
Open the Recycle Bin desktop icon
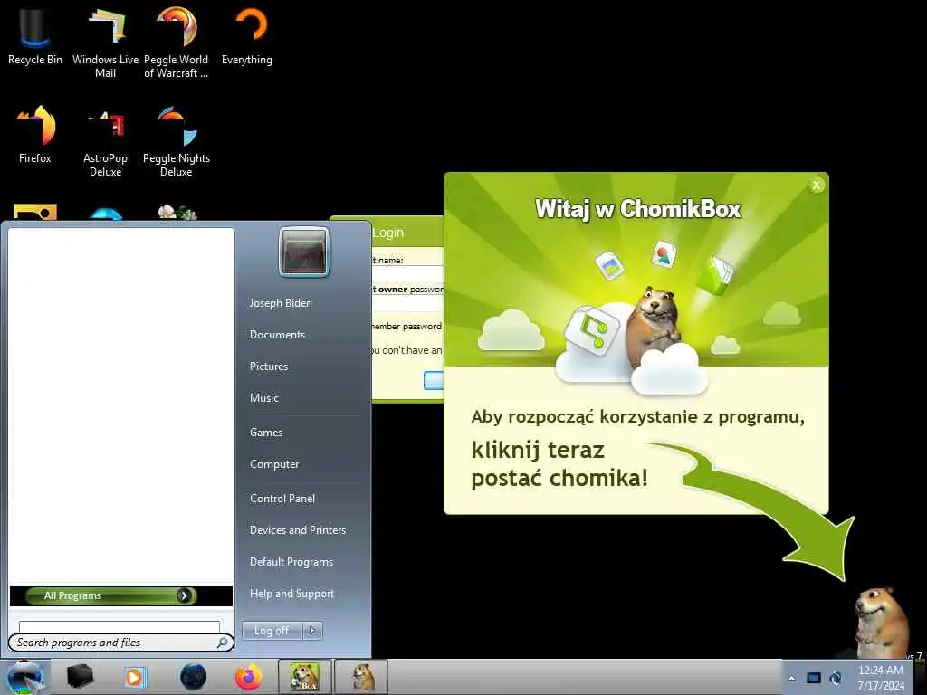[35, 36]
